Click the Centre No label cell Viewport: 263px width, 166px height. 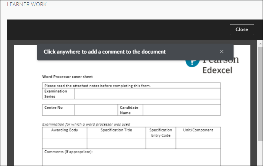point(58,108)
